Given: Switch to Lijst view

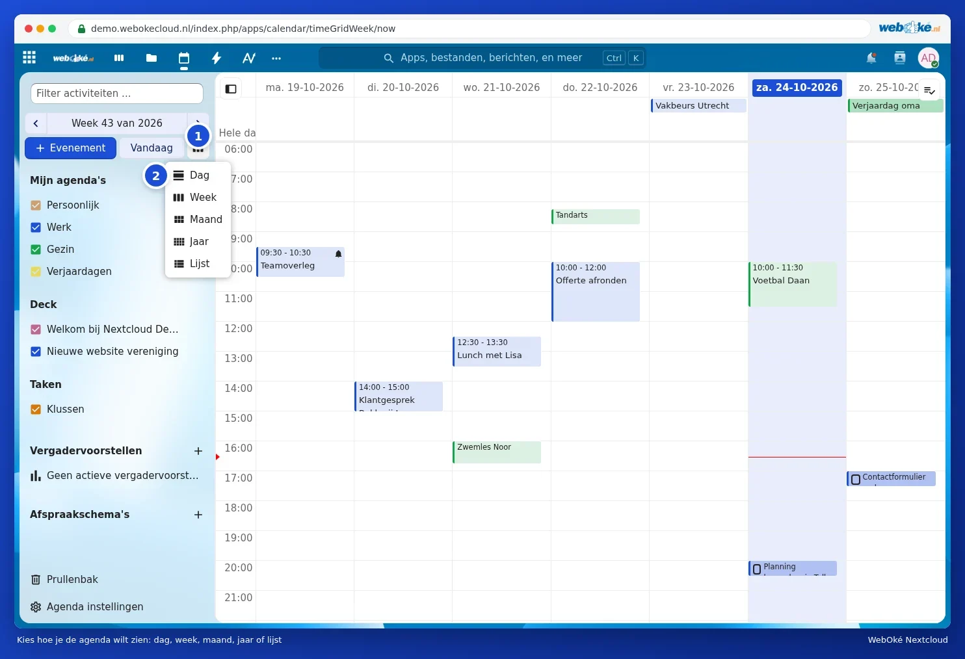Looking at the screenshot, I should [198, 264].
